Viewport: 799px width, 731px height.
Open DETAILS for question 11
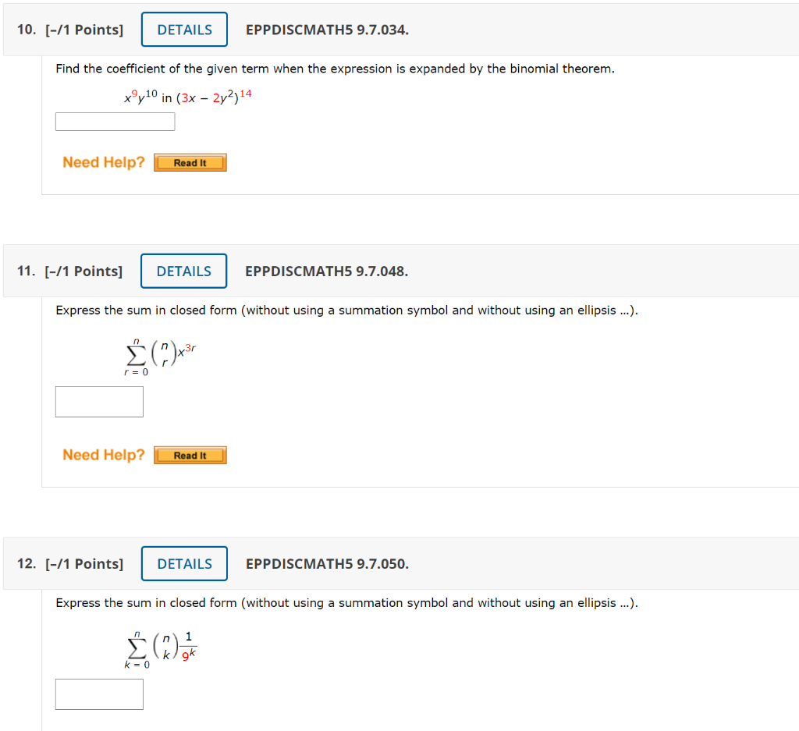183,271
